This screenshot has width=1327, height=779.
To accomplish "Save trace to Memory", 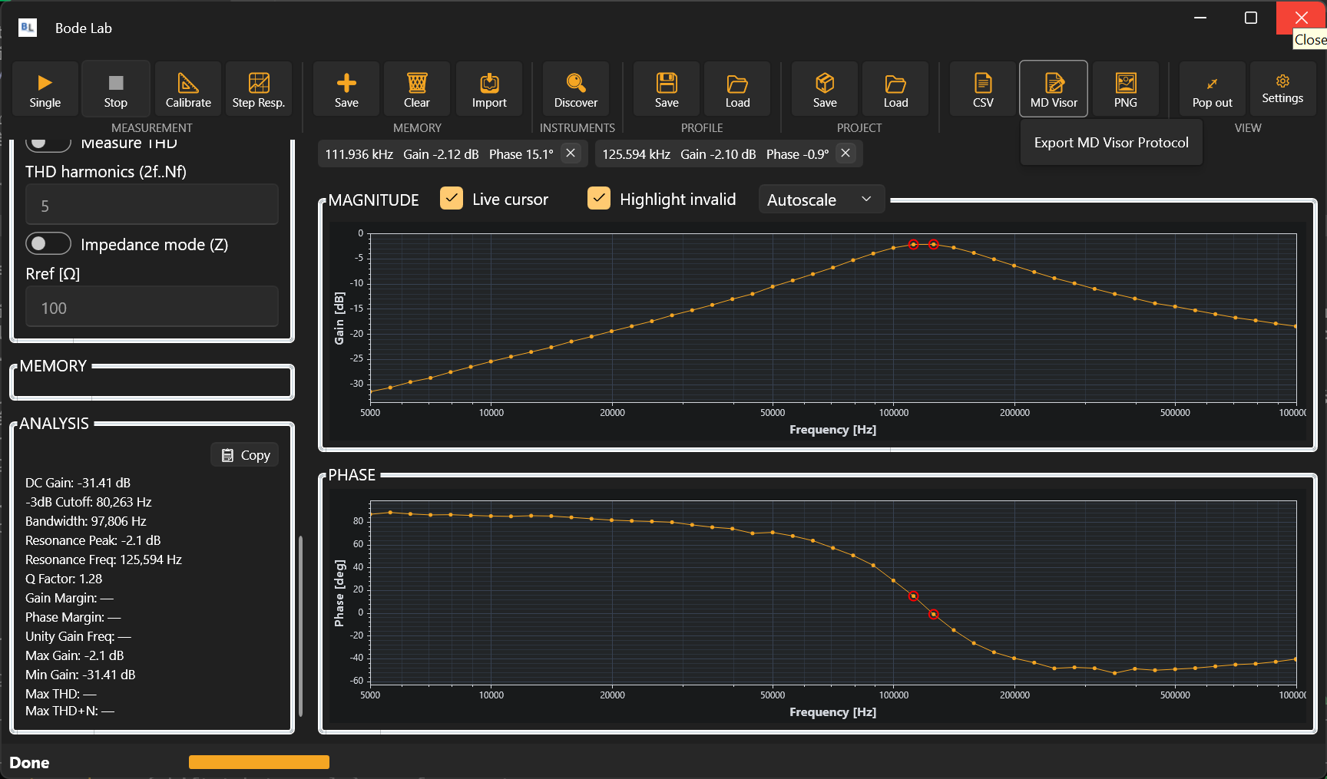I will pyautogui.click(x=346, y=89).
